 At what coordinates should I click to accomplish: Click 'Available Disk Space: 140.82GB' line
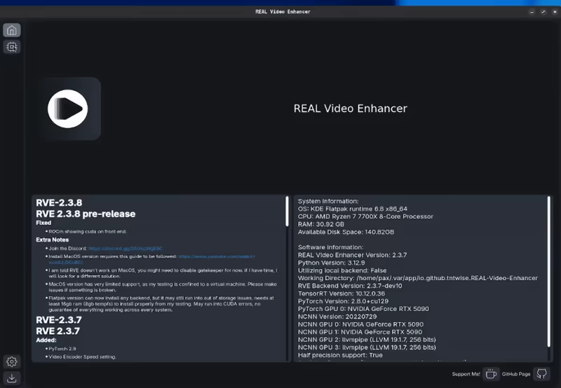pyautogui.click(x=346, y=232)
